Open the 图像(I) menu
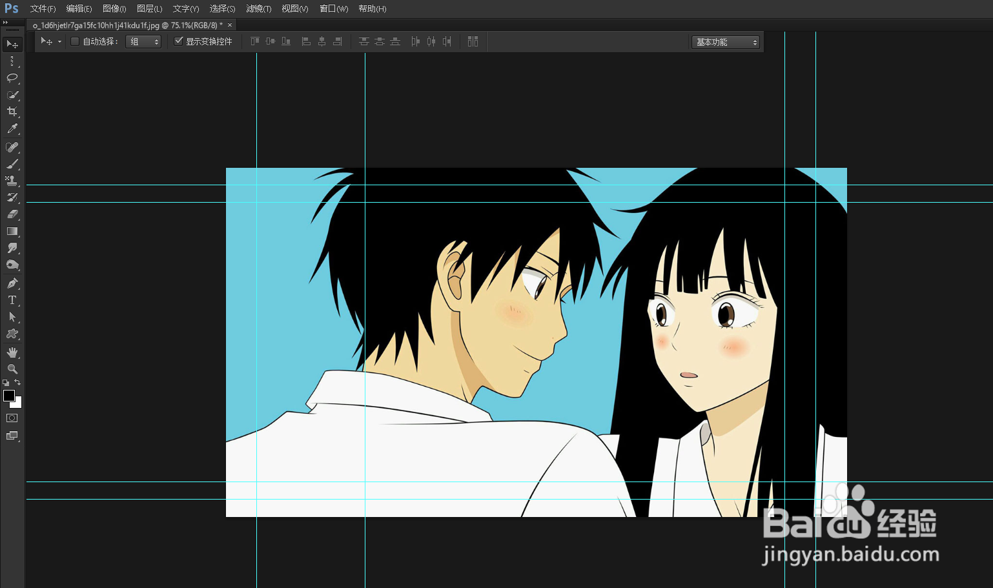The width and height of the screenshot is (993, 588). coord(114,8)
